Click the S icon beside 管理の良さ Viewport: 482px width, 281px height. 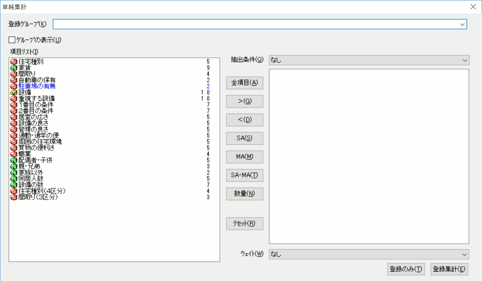(14, 129)
